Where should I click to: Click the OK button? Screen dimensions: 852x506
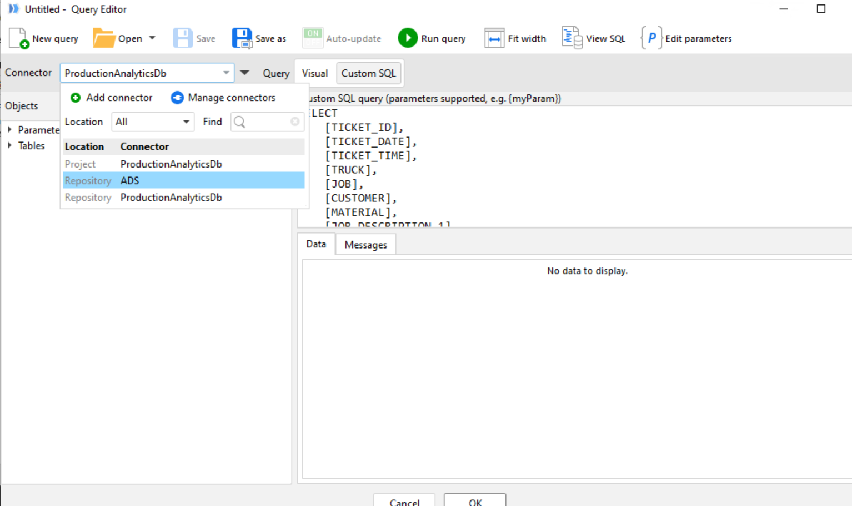[475, 501]
